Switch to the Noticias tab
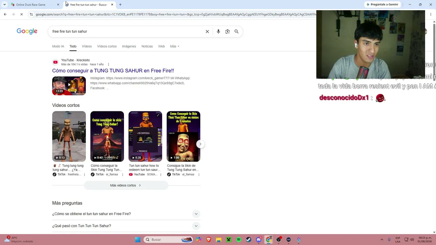 pos(147,46)
